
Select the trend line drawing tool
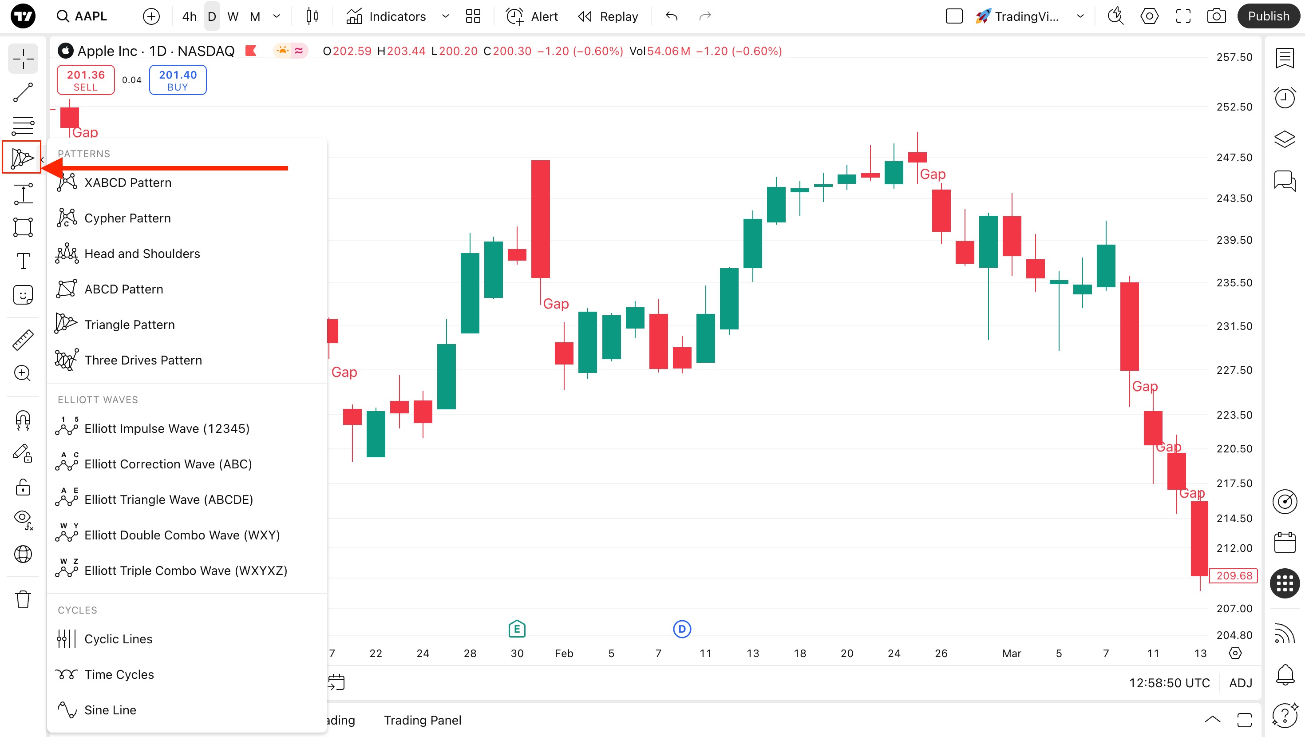pos(23,92)
